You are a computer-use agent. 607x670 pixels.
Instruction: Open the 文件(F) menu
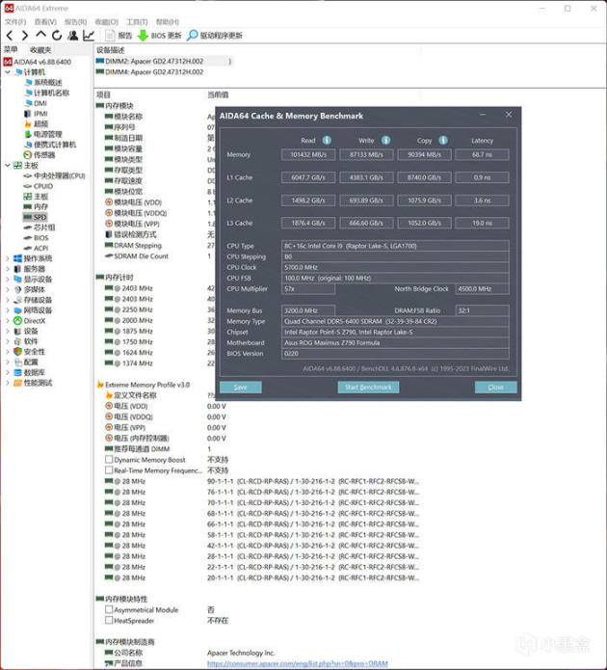[x=15, y=22]
